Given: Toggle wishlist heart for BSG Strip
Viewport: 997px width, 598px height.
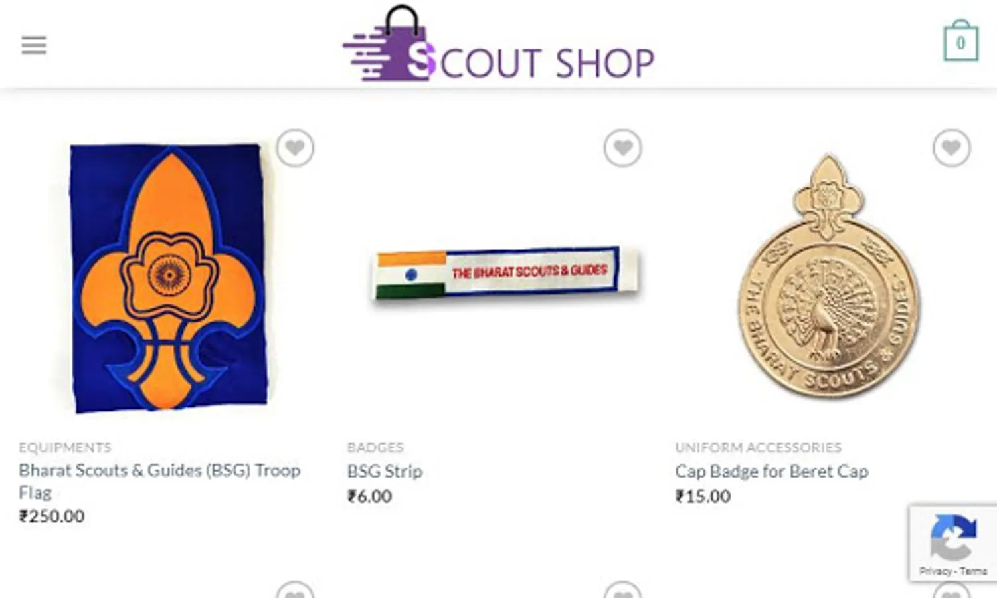Looking at the screenshot, I should click(x=622, y=148).
